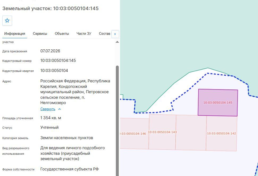Click the Категория земель label
Image resolution: width=258 pixels, height=176 pixels.
pos(15,138)
